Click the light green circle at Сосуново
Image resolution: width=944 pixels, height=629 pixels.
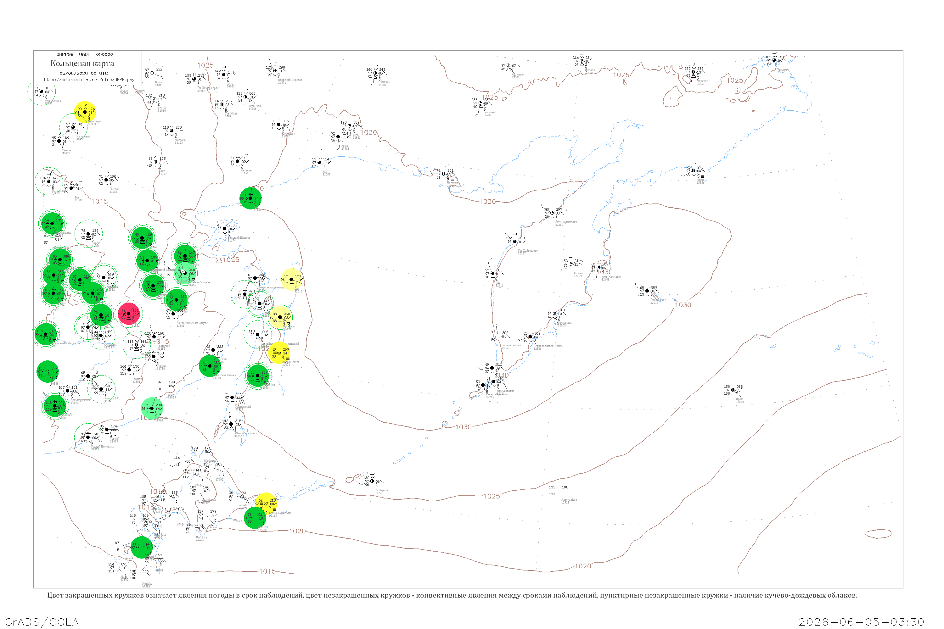point(152,408)
